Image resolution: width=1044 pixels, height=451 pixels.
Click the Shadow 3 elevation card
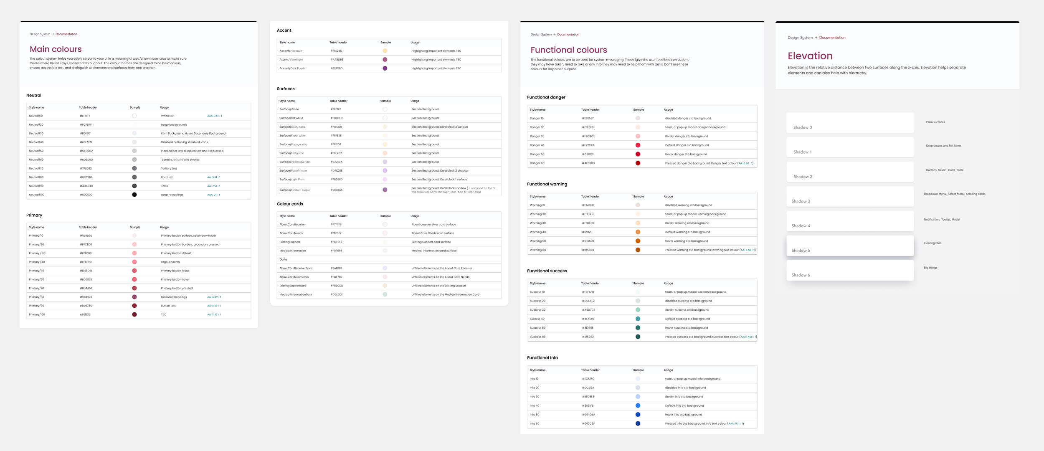click(850, 197)
